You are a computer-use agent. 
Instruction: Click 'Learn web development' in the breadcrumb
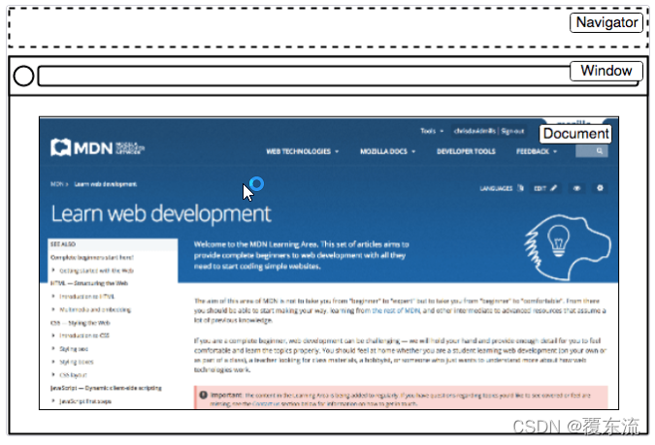(105, 184)
